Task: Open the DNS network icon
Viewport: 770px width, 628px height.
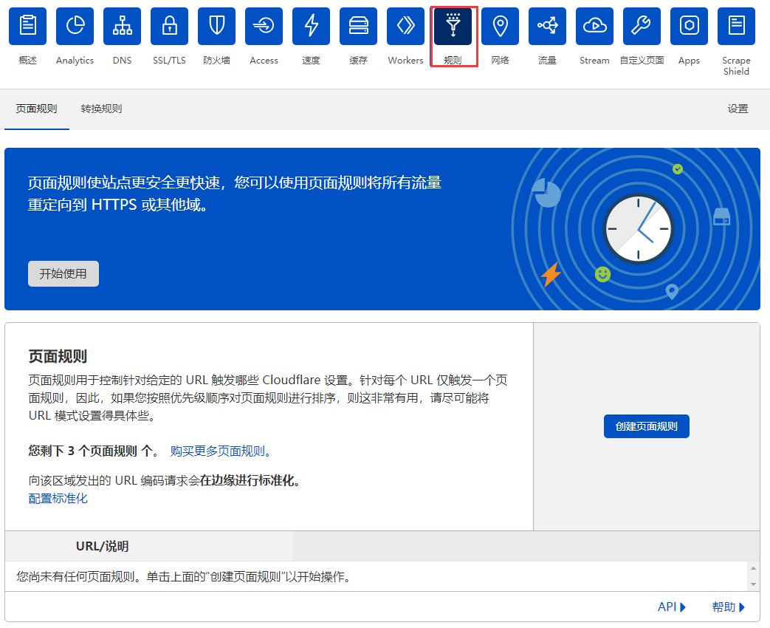Action: (x=123, y=26)
